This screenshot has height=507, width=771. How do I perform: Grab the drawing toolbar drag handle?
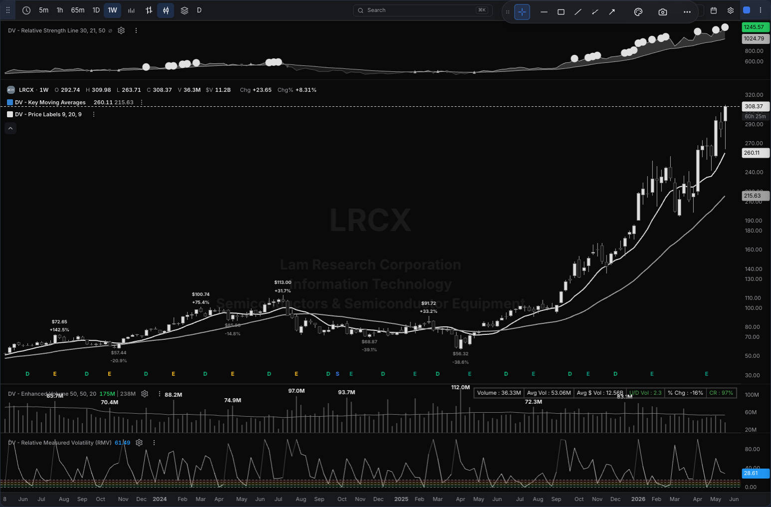(508, 12)
